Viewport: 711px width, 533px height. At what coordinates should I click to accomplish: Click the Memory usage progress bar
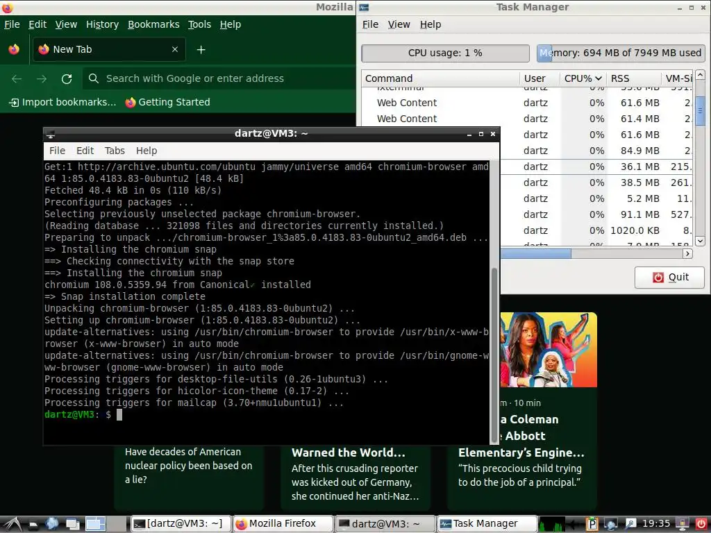[621, 53]
